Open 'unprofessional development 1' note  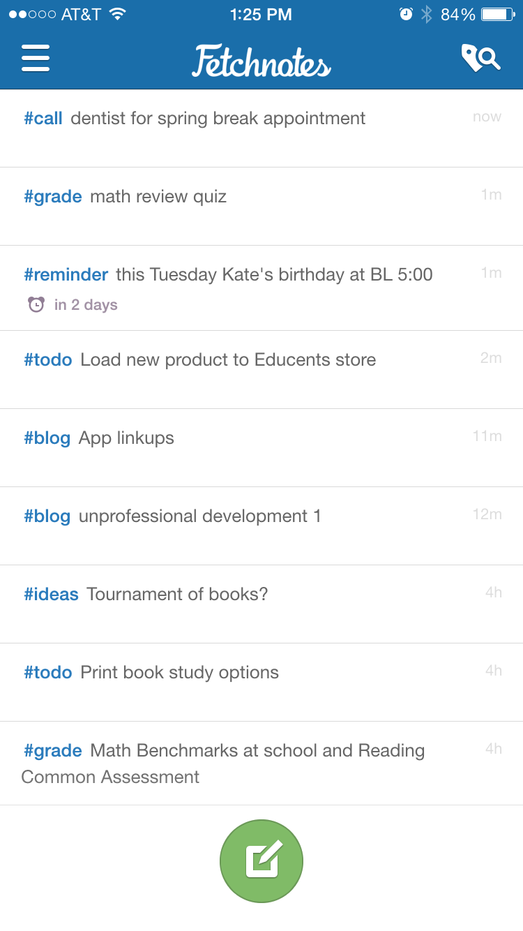tap(261, 526)
